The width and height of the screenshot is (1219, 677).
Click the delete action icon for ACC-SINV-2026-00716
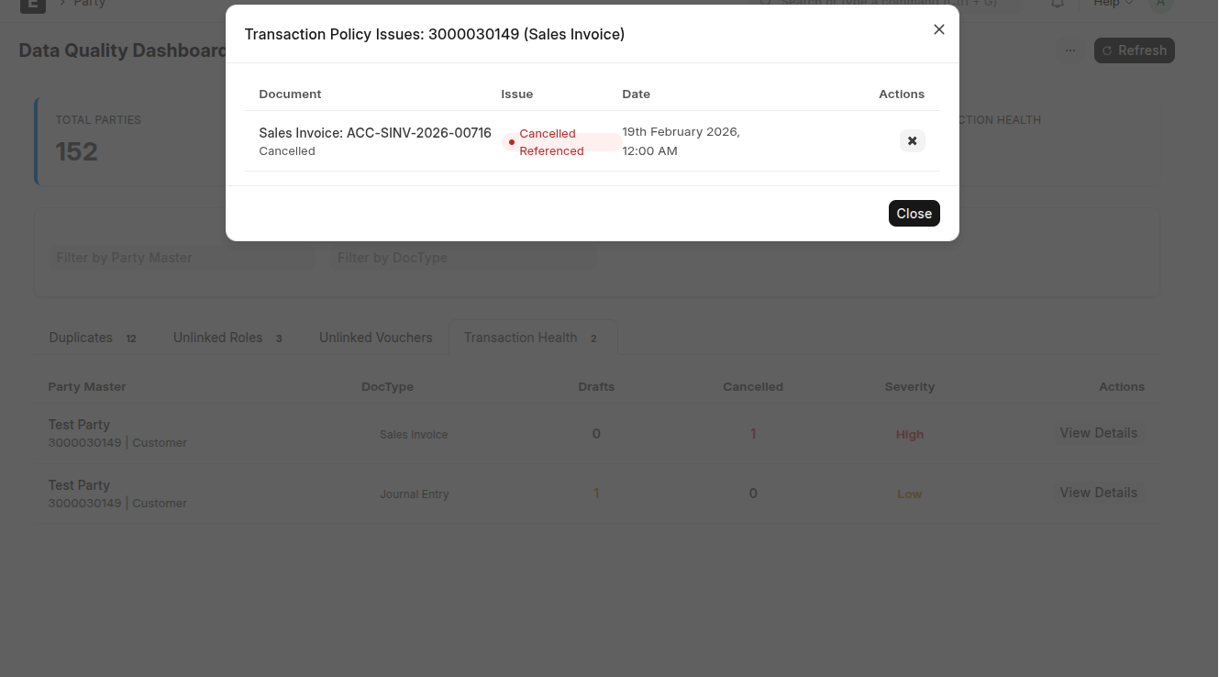pyautogui.click(x=912, y=140)
